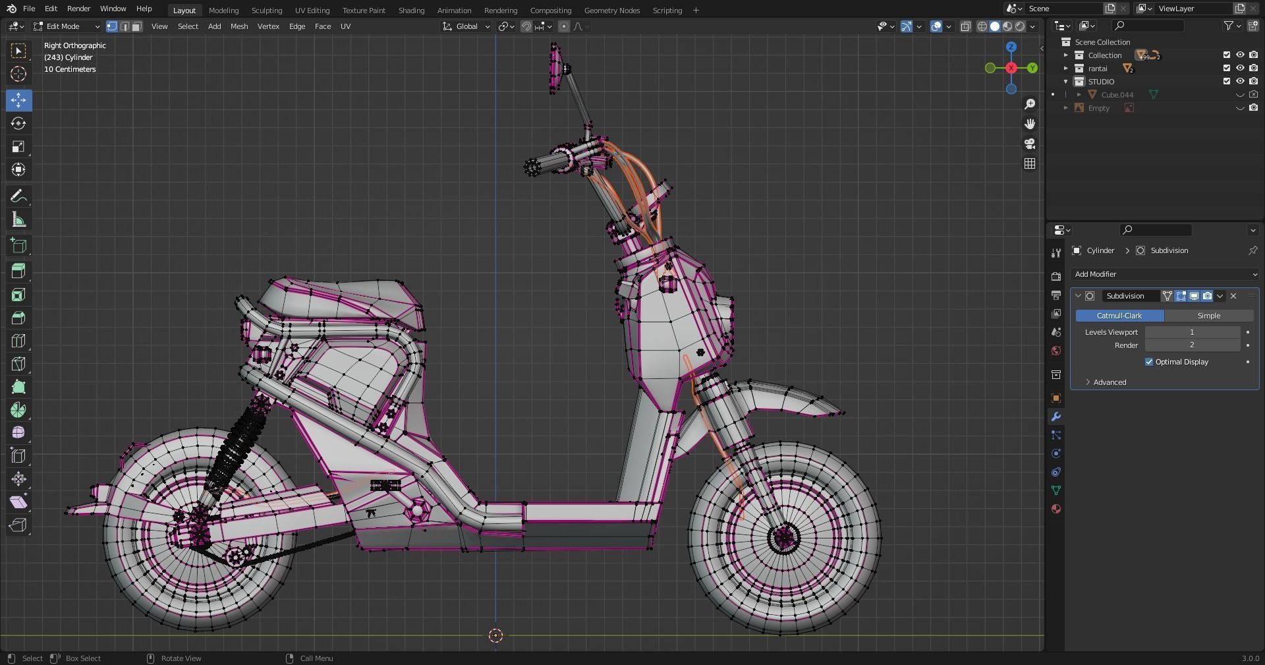Click the zoom viewport icon
Image resolution: width=1265 pixels, height=665 pixels.
(x=1030, y=104)
